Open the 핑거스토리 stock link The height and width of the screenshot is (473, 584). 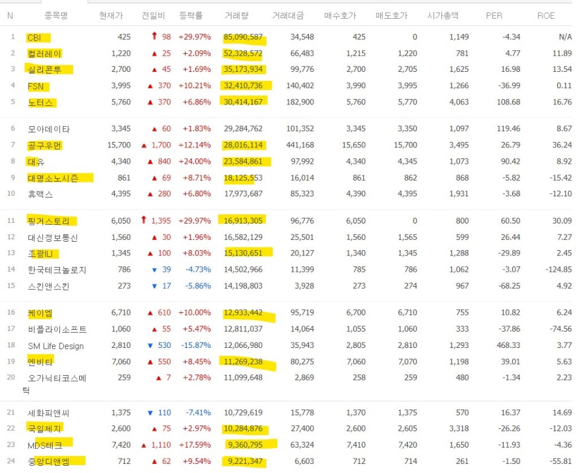[x=48, y=222]
